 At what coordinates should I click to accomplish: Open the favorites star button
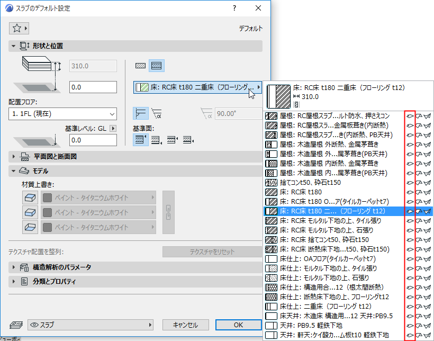[19, 28]
